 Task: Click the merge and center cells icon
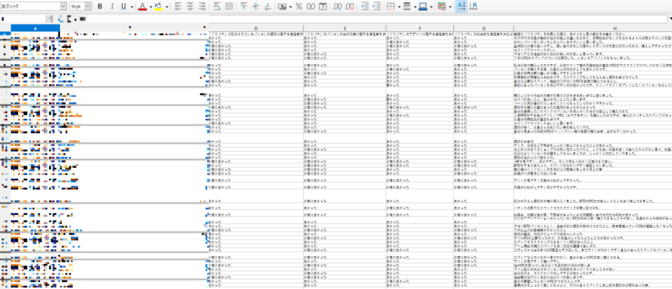pyautogui.click(x=229, y=6)
